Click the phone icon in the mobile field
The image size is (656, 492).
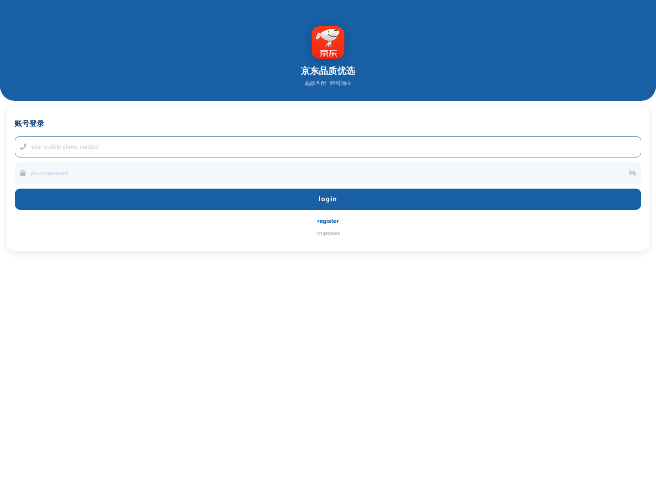click(23, 147)
